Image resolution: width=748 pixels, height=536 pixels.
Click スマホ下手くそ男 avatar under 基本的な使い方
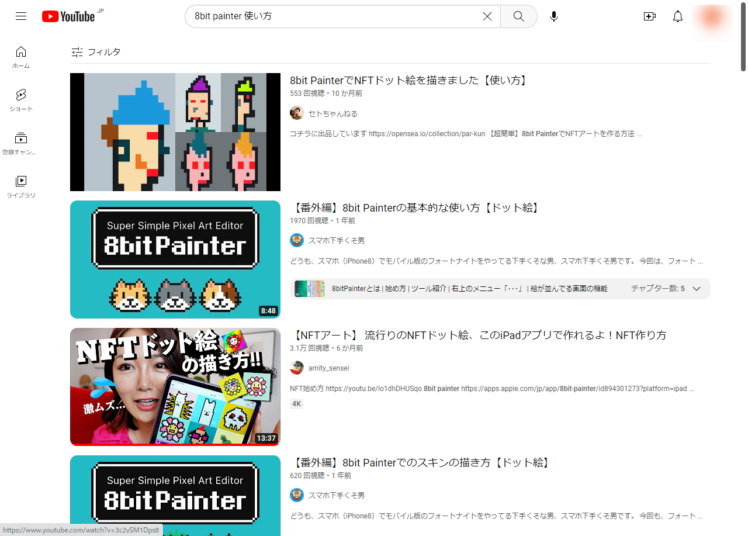(297, 240)
